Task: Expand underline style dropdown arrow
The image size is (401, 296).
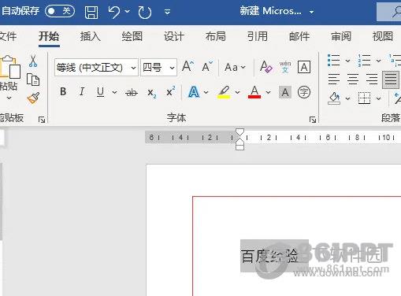Action: [114, 92]
